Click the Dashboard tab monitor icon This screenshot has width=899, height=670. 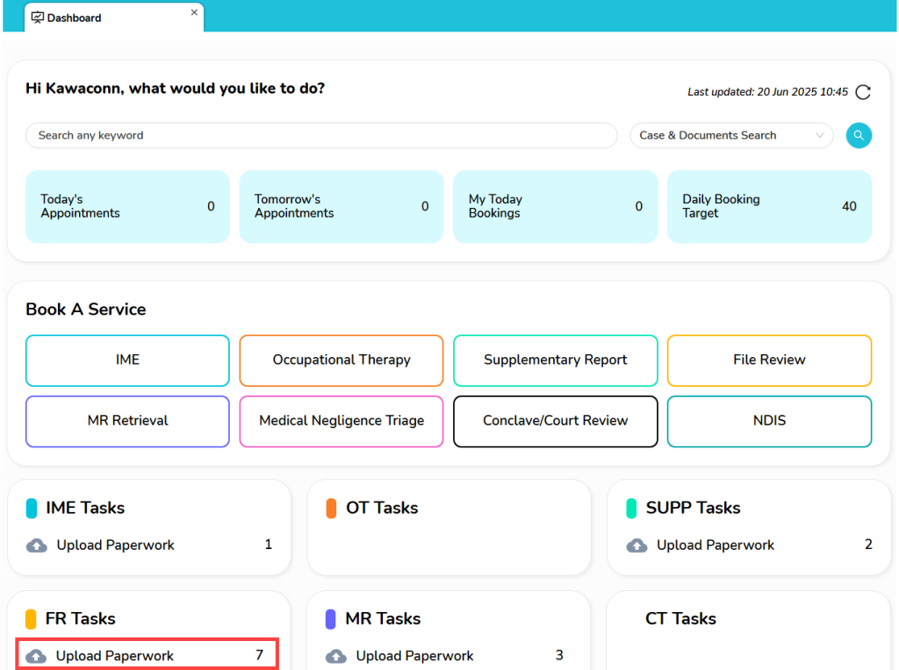point(37,18)
